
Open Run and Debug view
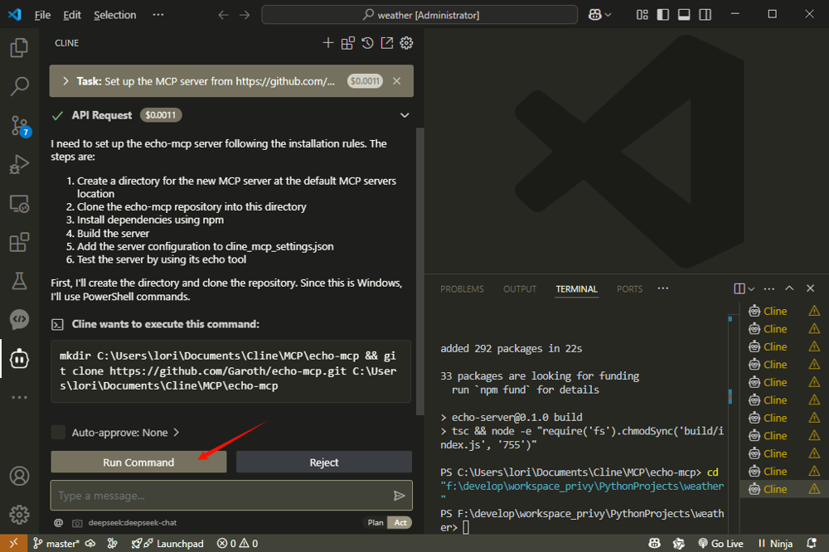tap(19, 165)
